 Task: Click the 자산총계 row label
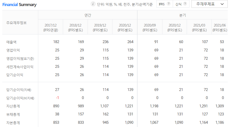point(13,106)
